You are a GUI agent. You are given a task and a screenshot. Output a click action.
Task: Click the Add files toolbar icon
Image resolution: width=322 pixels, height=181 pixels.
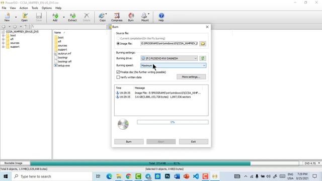(55, 17)
